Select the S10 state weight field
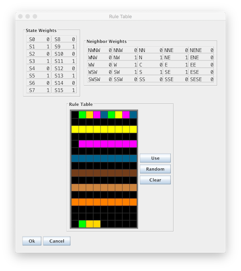The image size is (241, 271). point(64,54)
